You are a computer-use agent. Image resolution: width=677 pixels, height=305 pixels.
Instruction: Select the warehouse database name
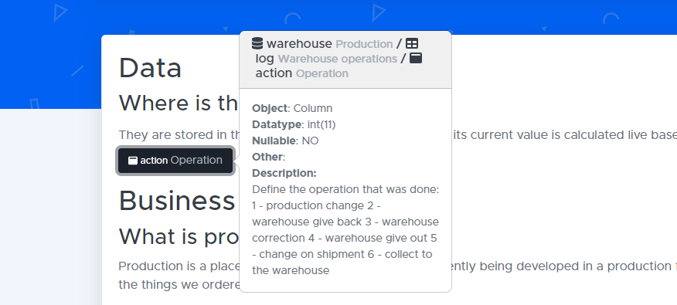(299, 43)
